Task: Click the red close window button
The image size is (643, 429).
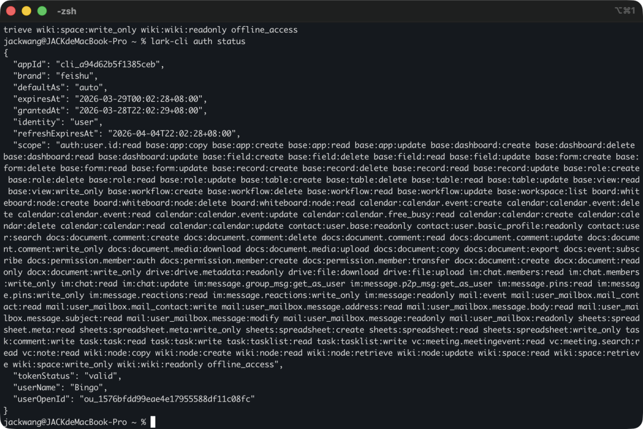Action: [x=11, y=11]
